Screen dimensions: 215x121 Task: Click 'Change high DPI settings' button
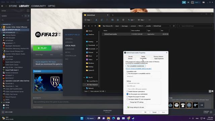137,102
